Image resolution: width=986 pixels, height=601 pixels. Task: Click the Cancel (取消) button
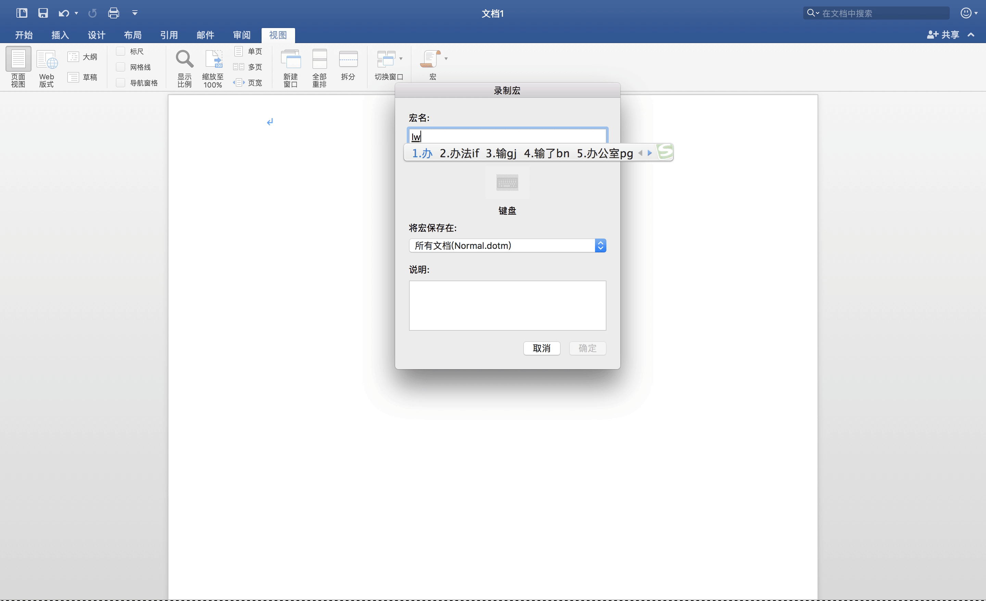(541, 348)
